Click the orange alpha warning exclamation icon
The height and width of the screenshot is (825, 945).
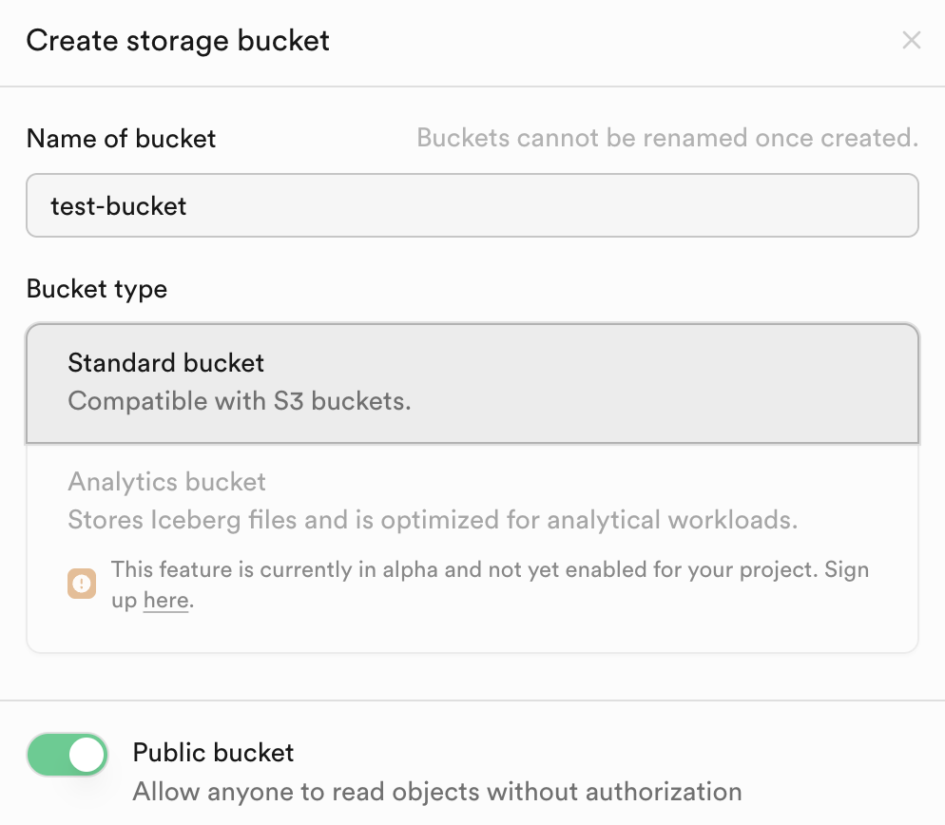82,583
